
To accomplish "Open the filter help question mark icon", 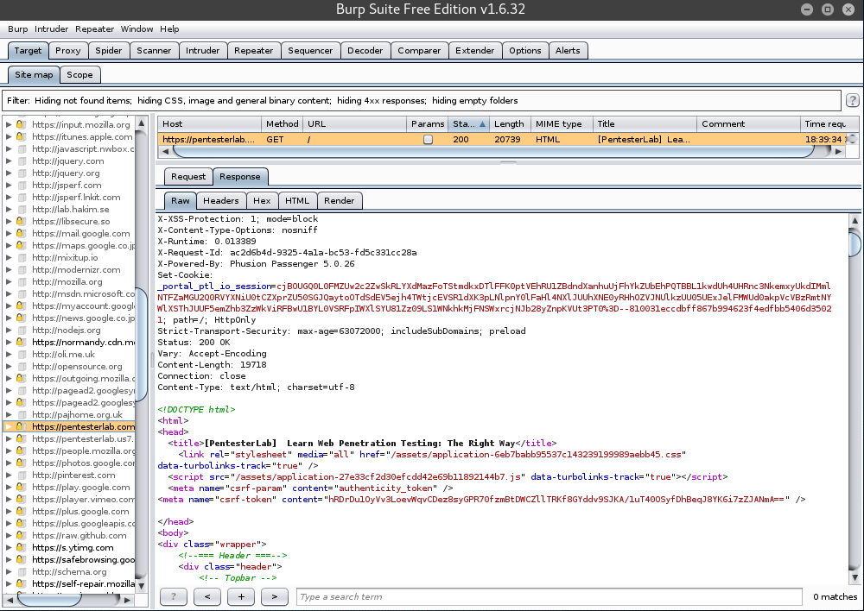I will 853,100.
